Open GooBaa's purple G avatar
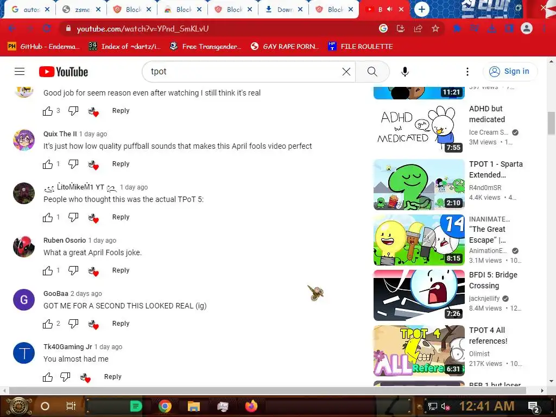The height and width of the screenshot is (417, 556). click(x=24, y=300)
